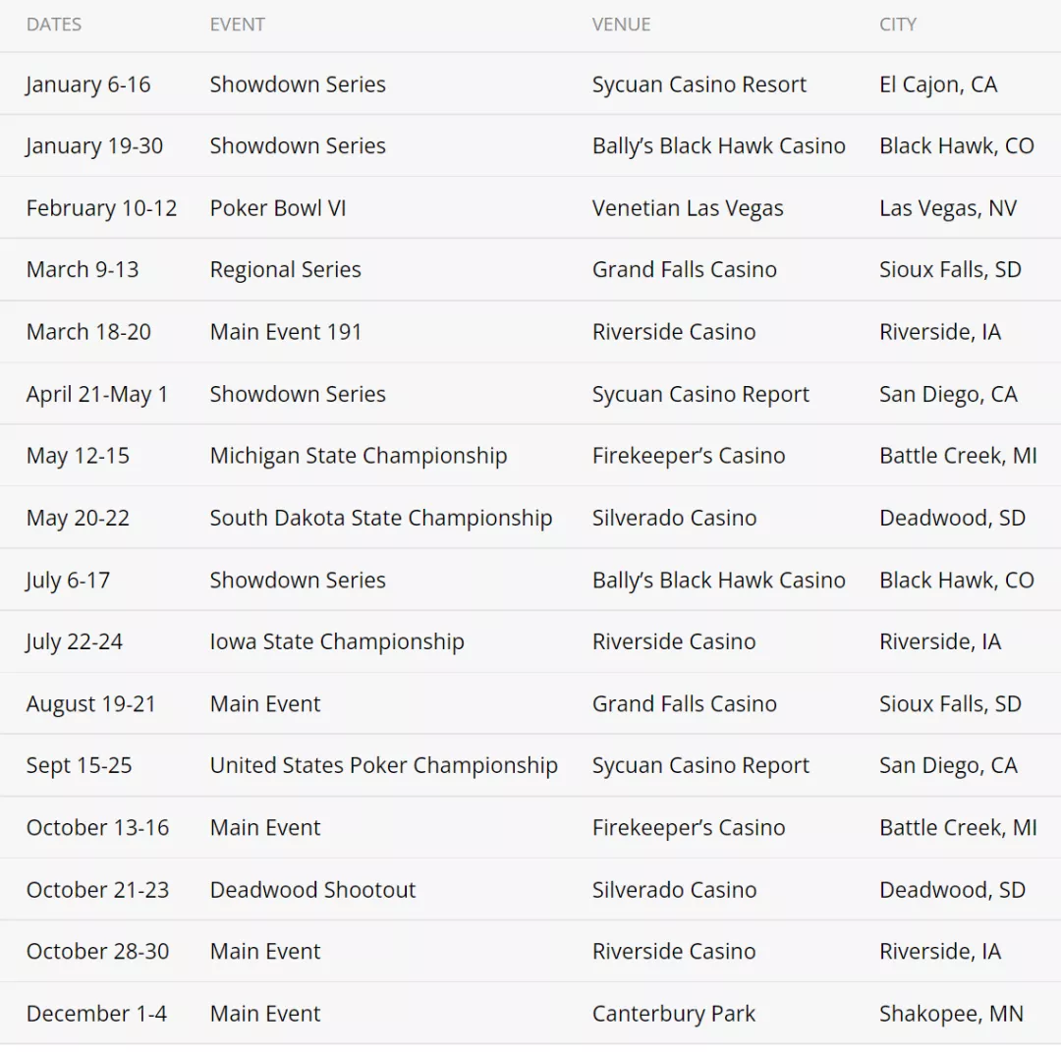Select the Regional Series event
Screen dimensions: 1061x1052
tap(285, 270)
